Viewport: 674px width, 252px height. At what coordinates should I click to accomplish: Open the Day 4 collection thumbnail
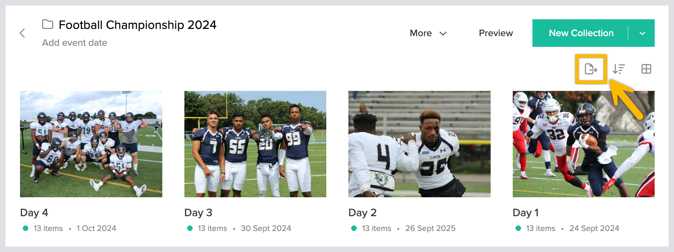pos(91,144)
